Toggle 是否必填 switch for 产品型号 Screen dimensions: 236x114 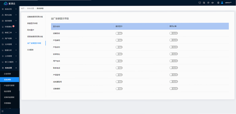point(173,75)
